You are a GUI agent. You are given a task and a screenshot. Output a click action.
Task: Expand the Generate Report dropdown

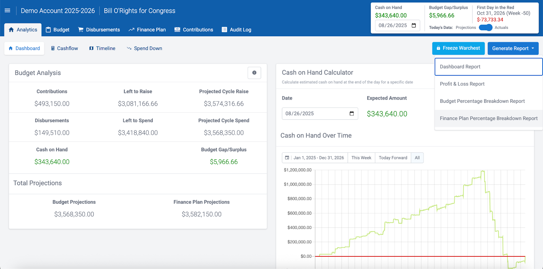(x=513, y=48)
